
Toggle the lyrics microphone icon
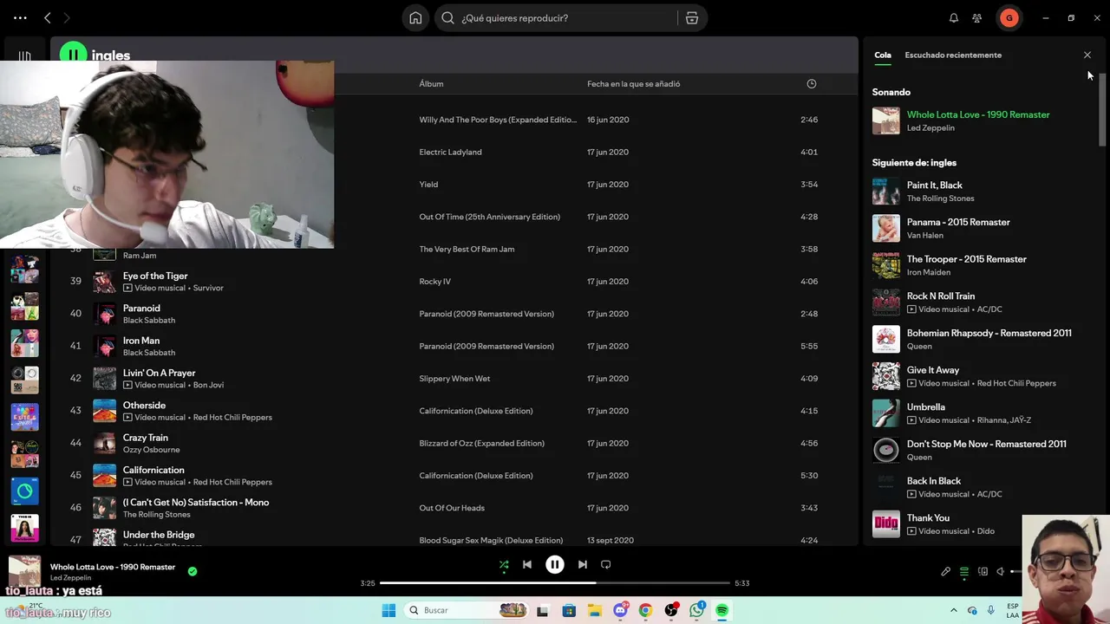point(945,571)
